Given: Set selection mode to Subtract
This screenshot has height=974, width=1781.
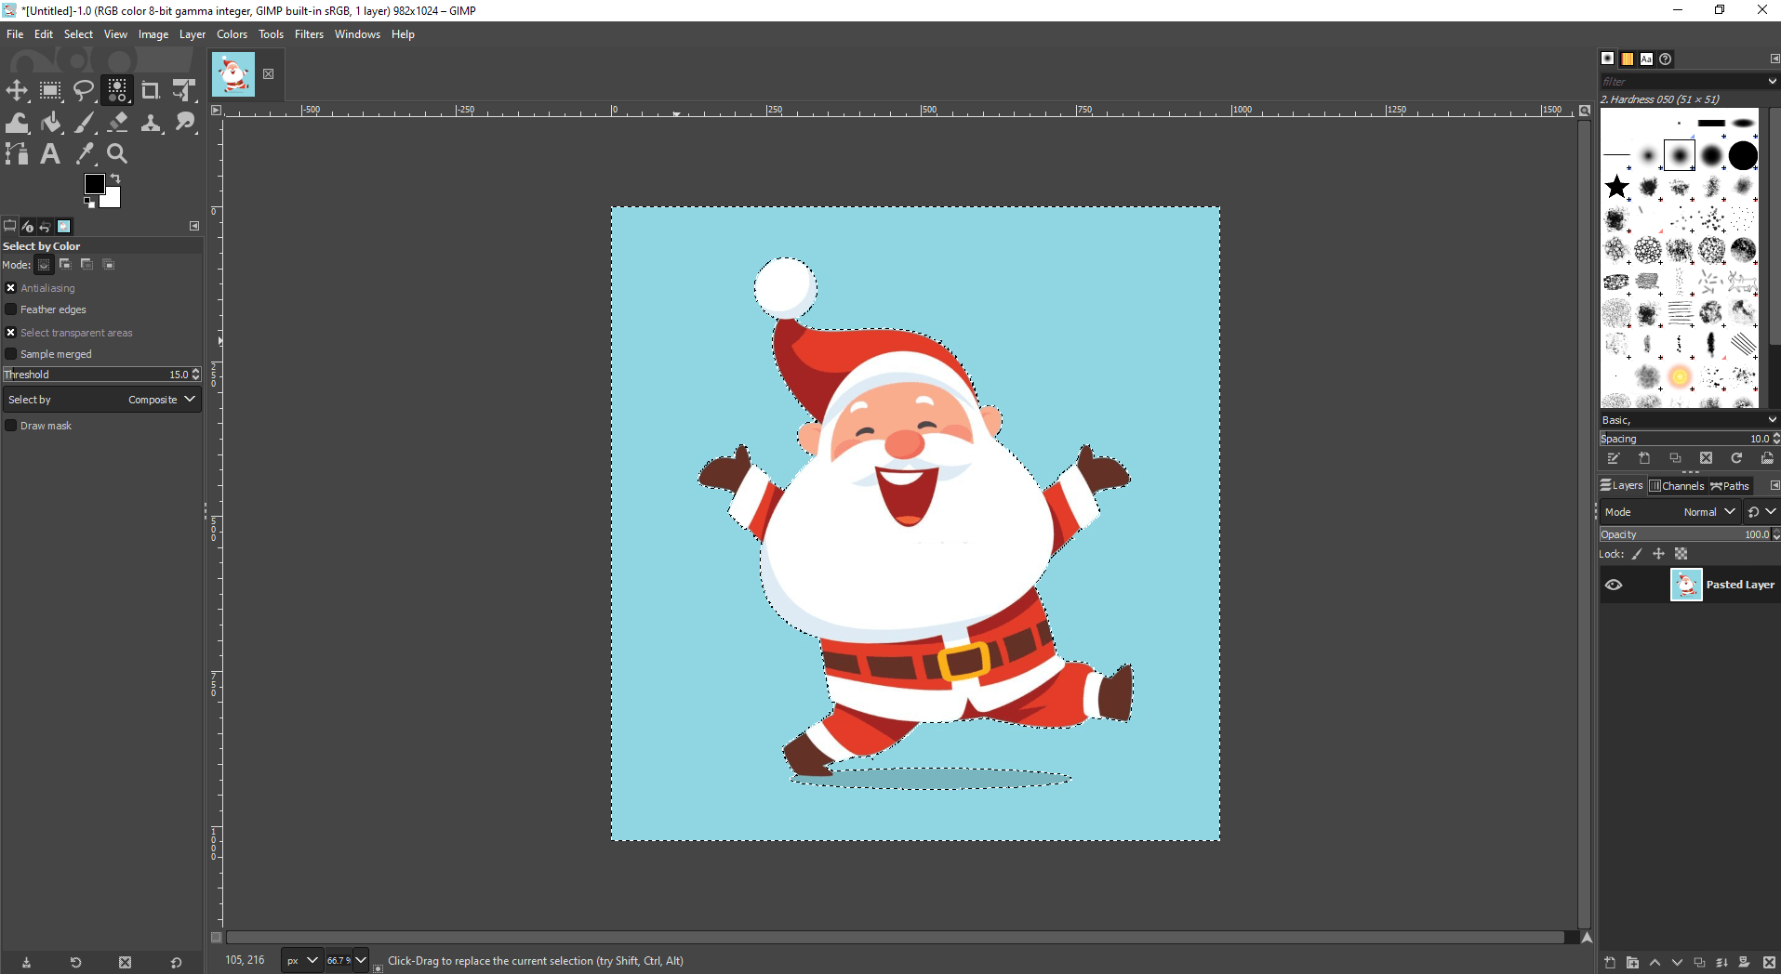Looking at the screenshot, I should pos(86,265).
